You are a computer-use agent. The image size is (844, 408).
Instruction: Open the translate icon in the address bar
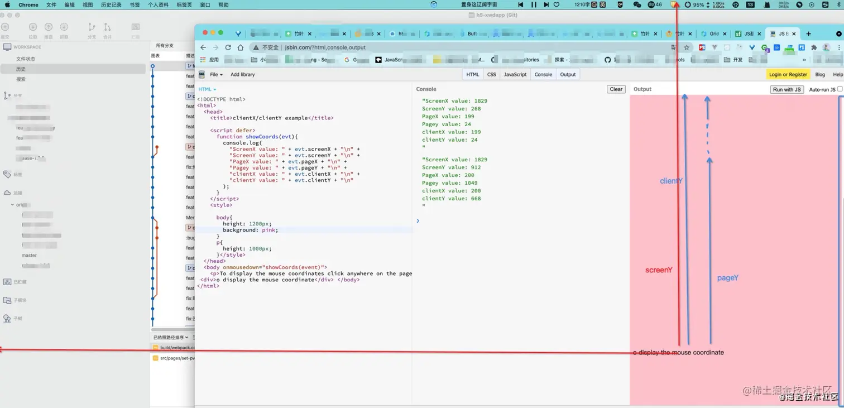674,47
